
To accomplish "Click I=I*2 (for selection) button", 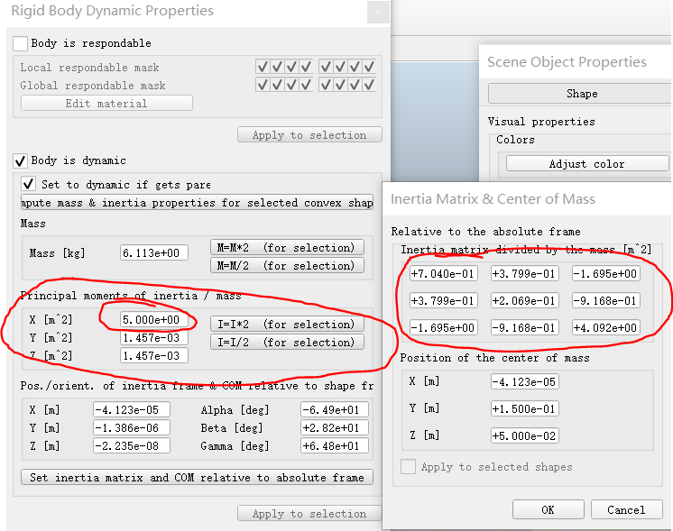I will tap(287, 324).
